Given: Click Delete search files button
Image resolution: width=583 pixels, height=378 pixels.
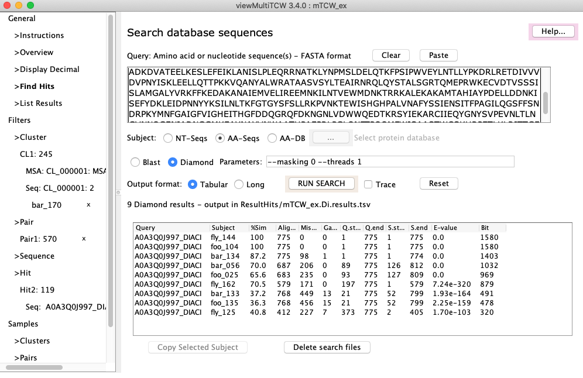Looking at the screenshot, I should (327, 347).
